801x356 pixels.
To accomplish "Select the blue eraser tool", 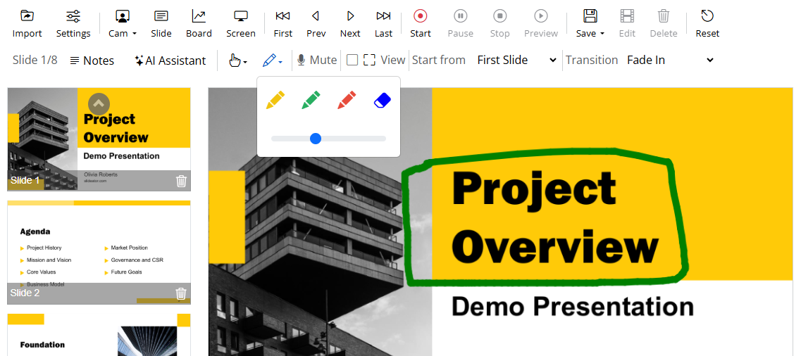I will click(383, 100).
